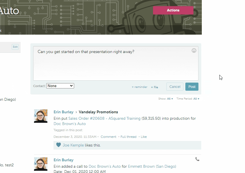Attach a file to the post
The image size is (245, 173).
pos(154,87)
